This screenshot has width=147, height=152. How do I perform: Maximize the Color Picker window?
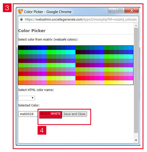120,10
